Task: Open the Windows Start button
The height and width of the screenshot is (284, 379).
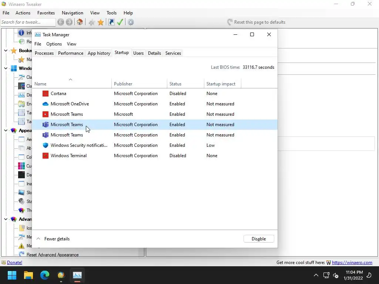Action: click(x=12, y=275)
